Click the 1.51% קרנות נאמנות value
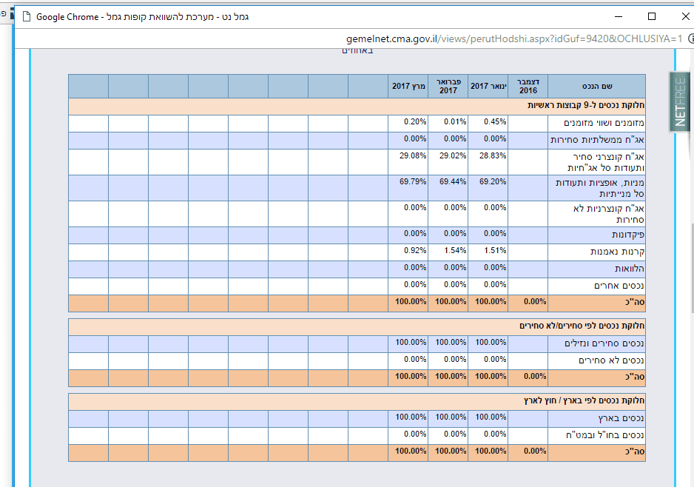 pyautogui.click(x=495, y=251)
